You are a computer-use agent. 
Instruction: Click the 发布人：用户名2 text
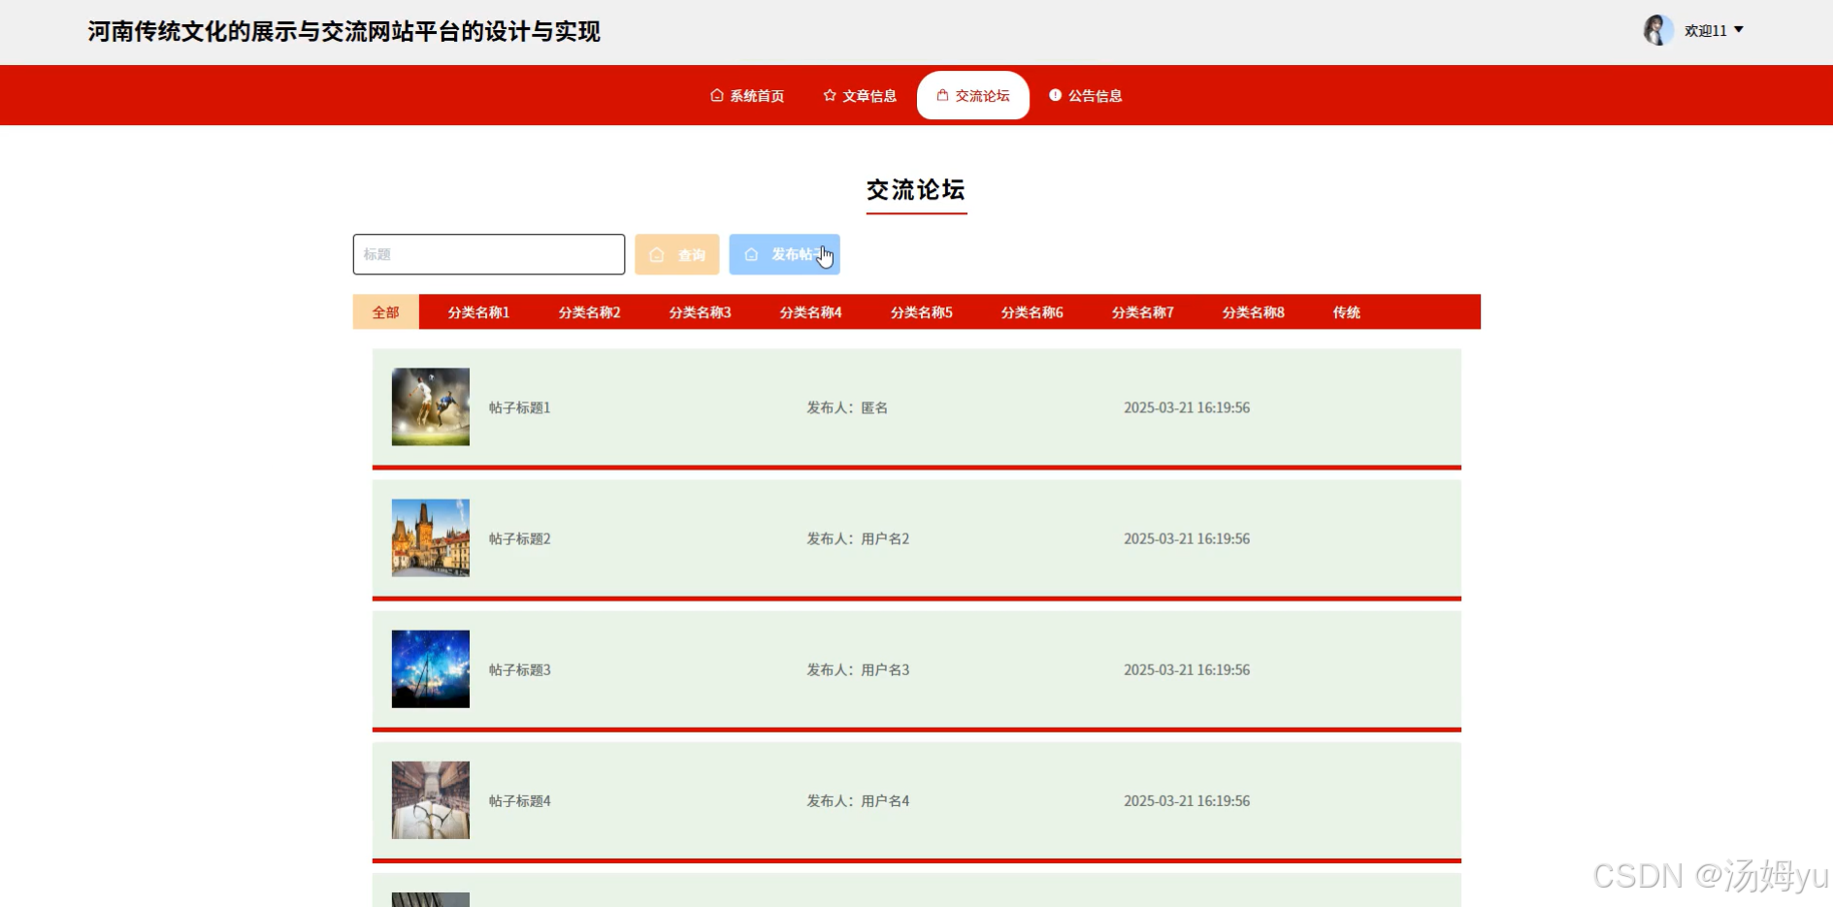coord(858,538)
